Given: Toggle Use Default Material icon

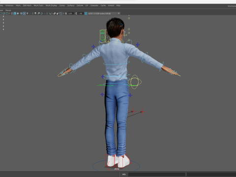Looking at the screenshot, I should (18, 13).
